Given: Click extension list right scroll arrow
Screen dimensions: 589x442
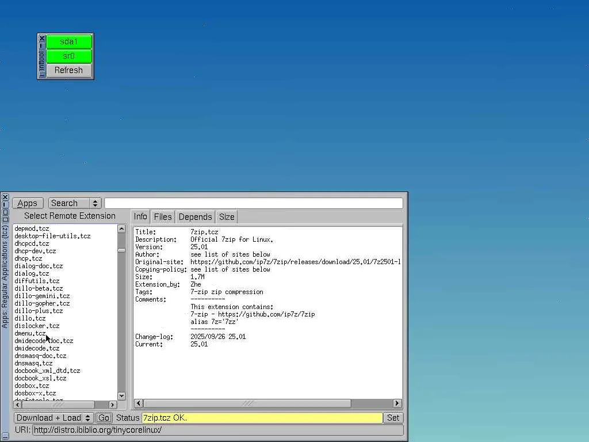Looking at the screenshot, I should coord(113,405).
